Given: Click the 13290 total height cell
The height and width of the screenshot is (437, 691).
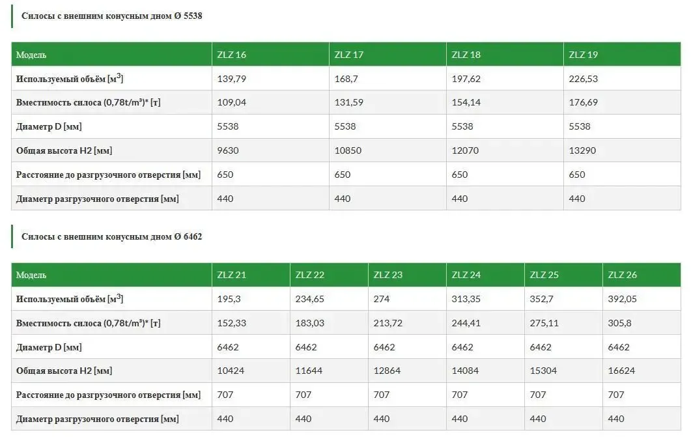Looking at the screenshot, I should pyautogui.click(x=582, y=150).
